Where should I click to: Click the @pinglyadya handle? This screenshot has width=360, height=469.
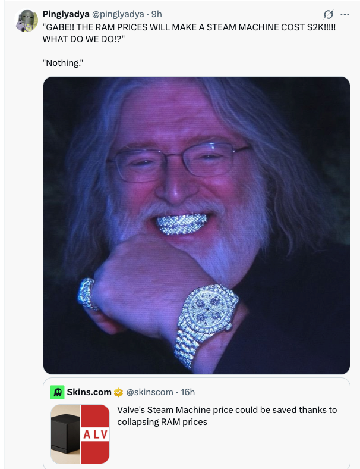click(119, 14)
